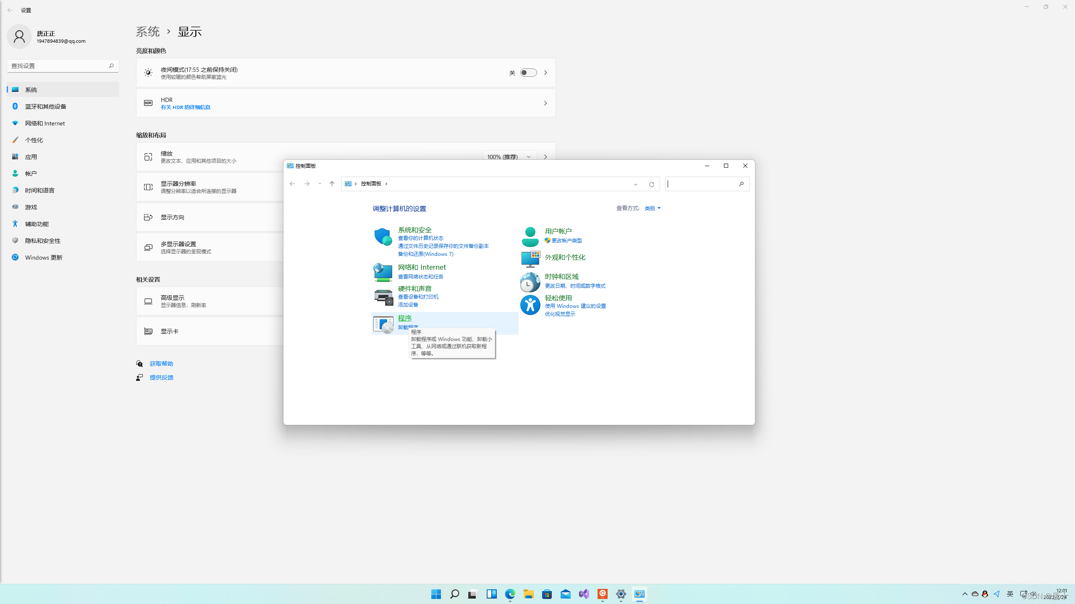Screen dimensions: 1075x604
Task: Select 游戏 in sidebar
Action: [x=63, y=207]
